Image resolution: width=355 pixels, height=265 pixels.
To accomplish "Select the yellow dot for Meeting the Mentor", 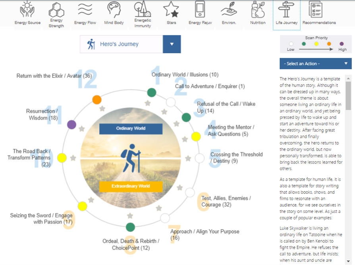I will (196, 137).
